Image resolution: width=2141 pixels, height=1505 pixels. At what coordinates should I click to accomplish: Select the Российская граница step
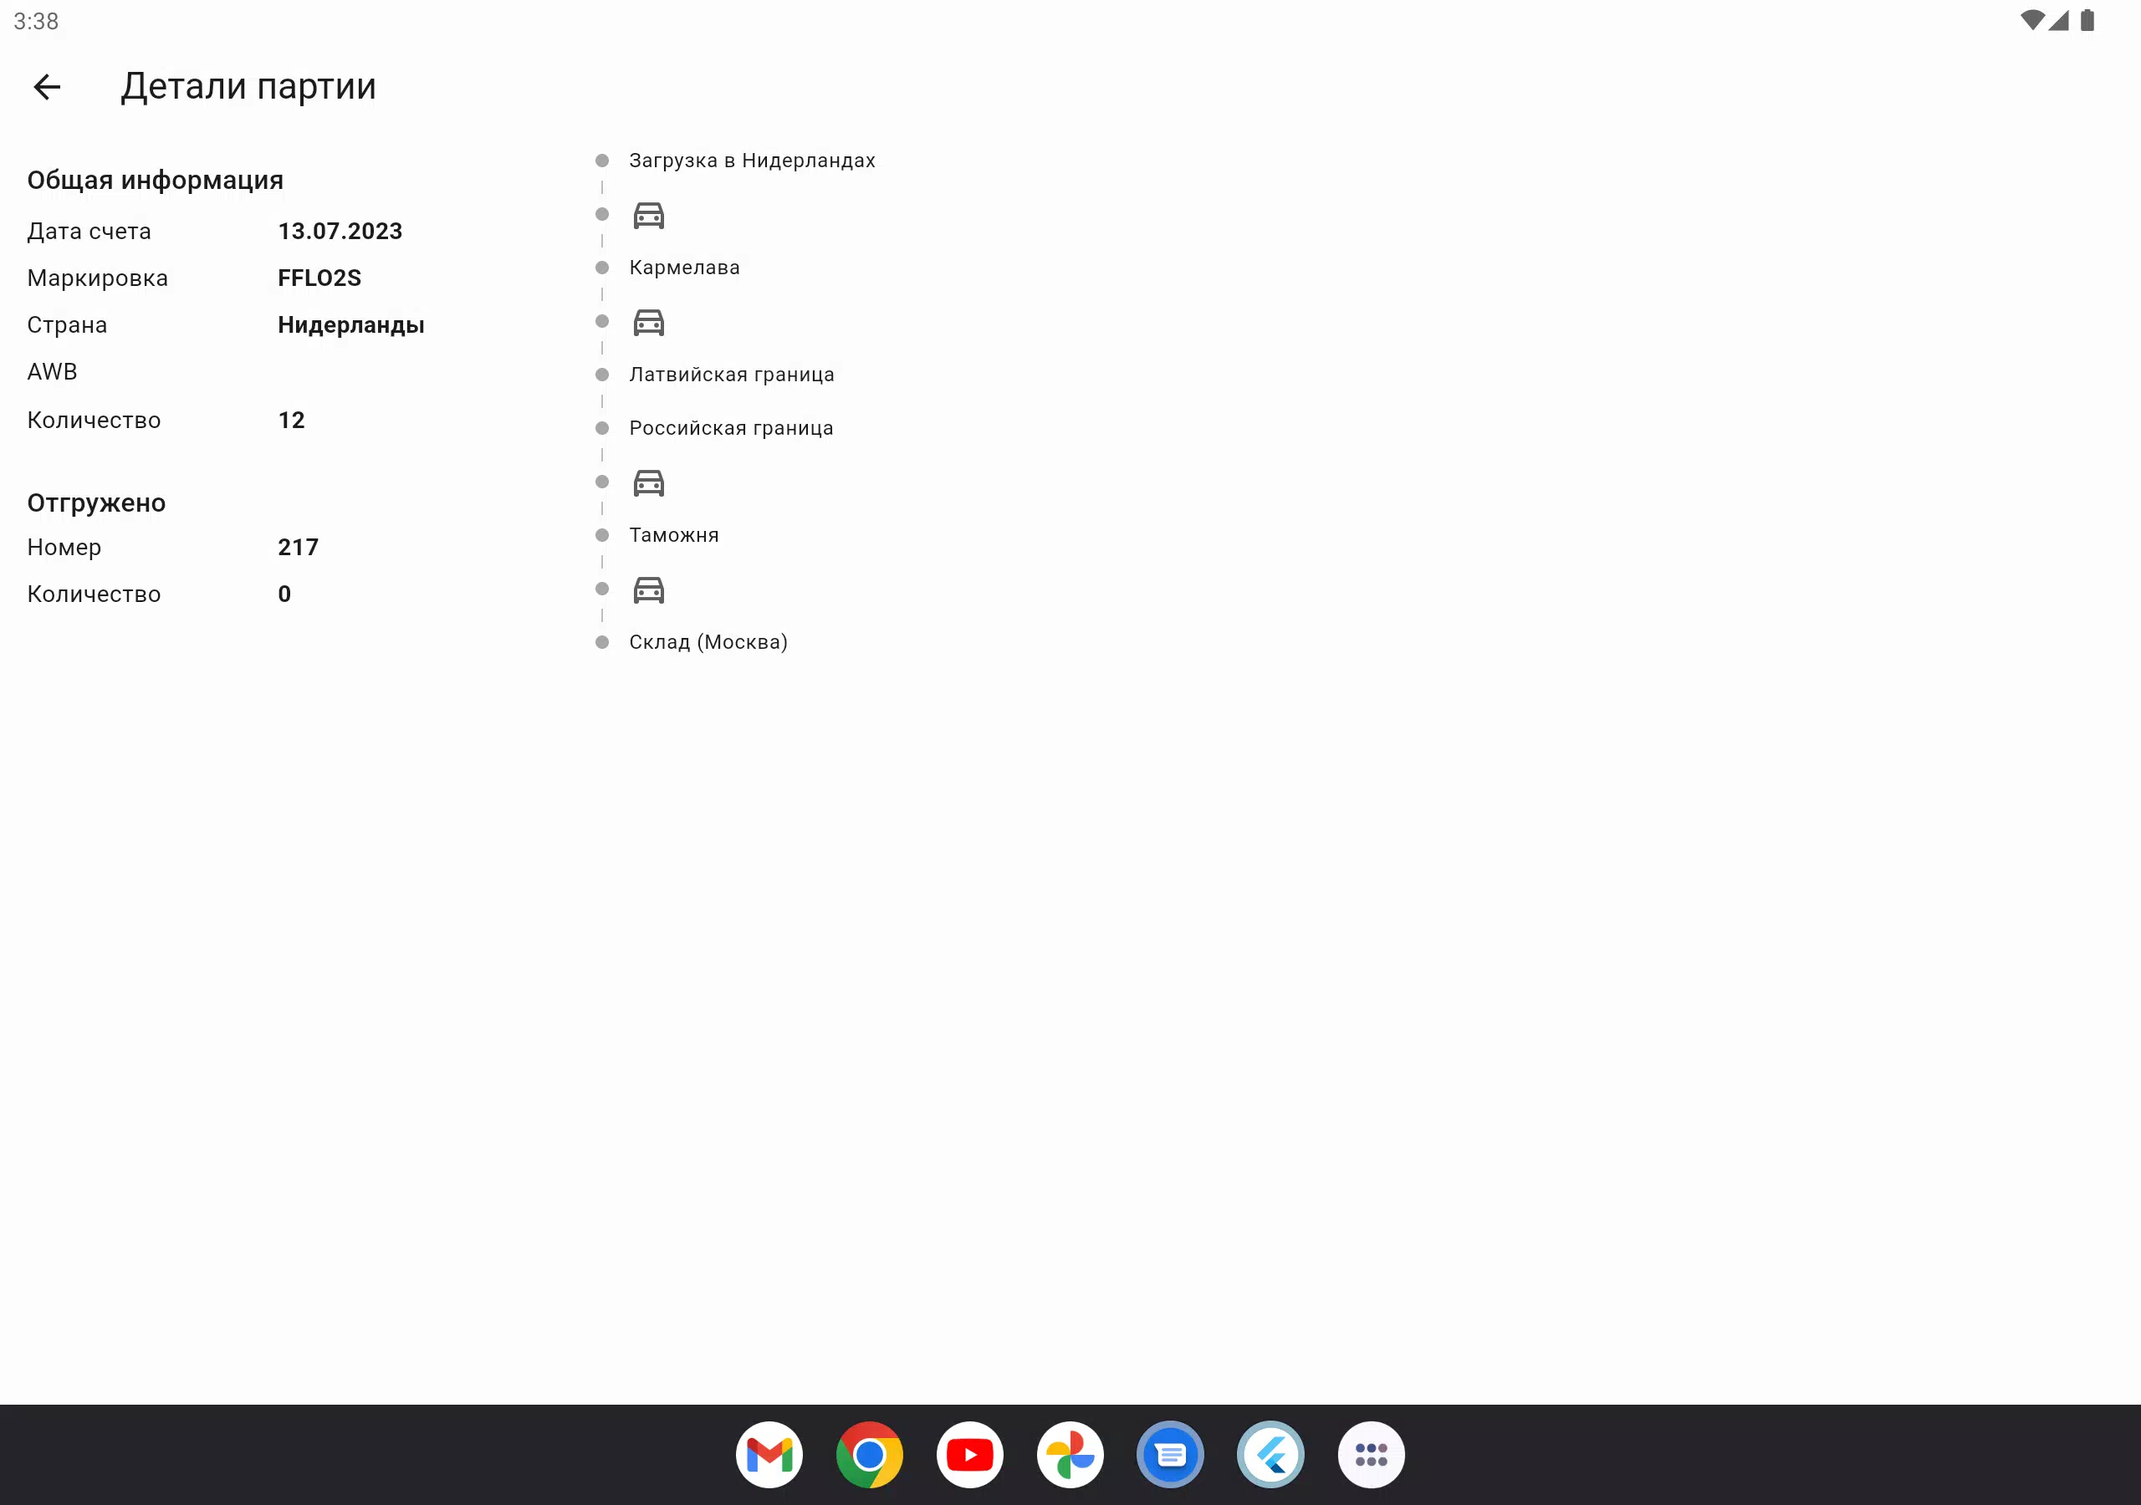coord(731,428)
